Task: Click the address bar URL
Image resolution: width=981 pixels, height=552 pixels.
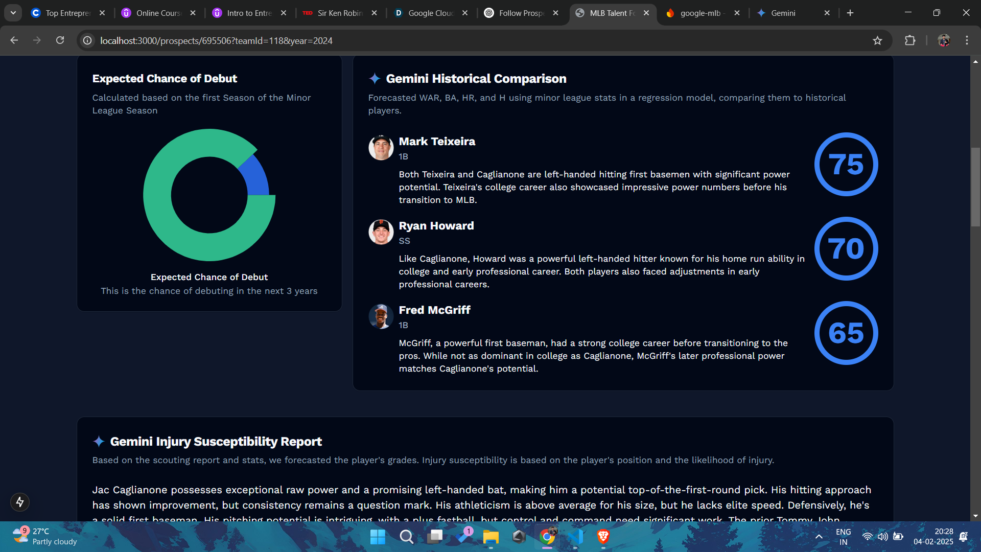Action: pos(216,40)
